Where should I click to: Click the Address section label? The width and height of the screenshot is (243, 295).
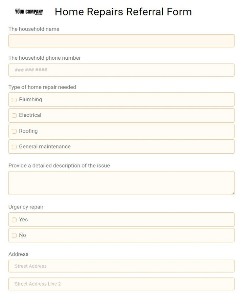pyautogui.click(x=18, y=254)
